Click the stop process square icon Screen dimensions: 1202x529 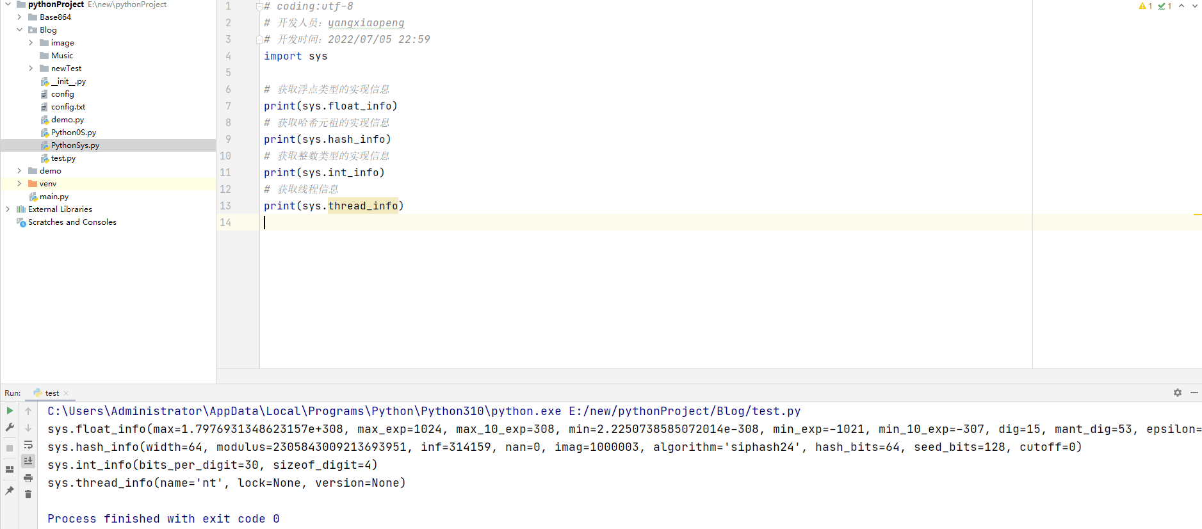click(10, 448)
